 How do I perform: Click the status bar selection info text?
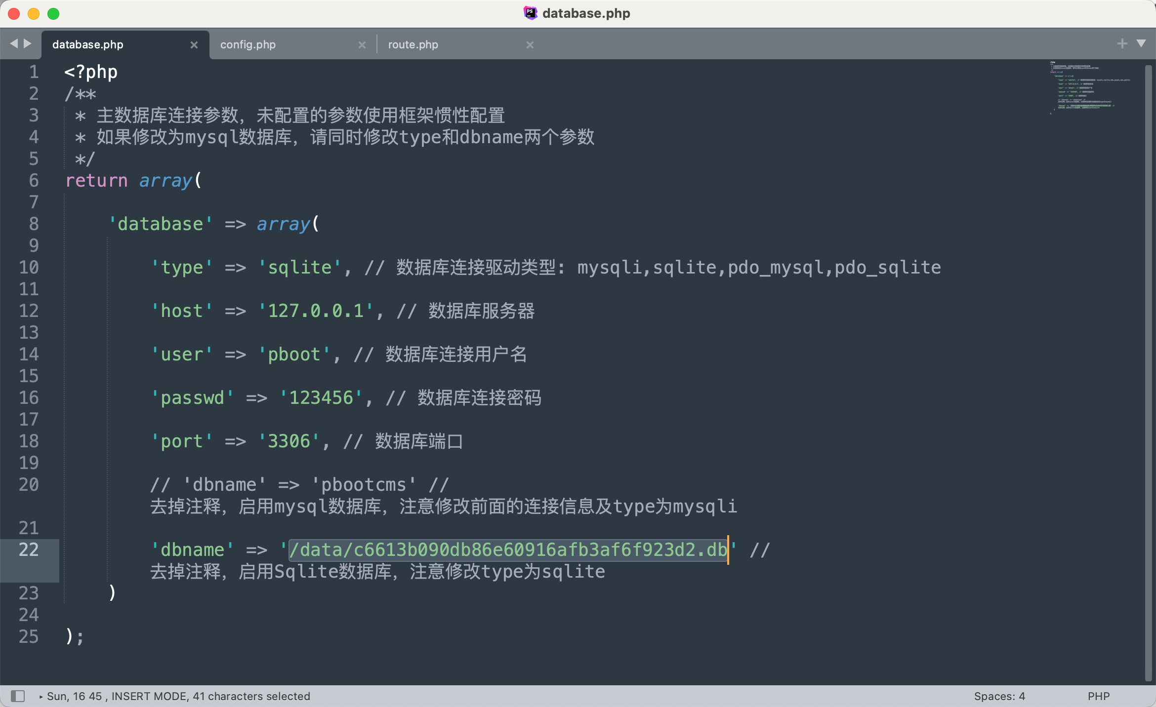click(x=178, y=696)
